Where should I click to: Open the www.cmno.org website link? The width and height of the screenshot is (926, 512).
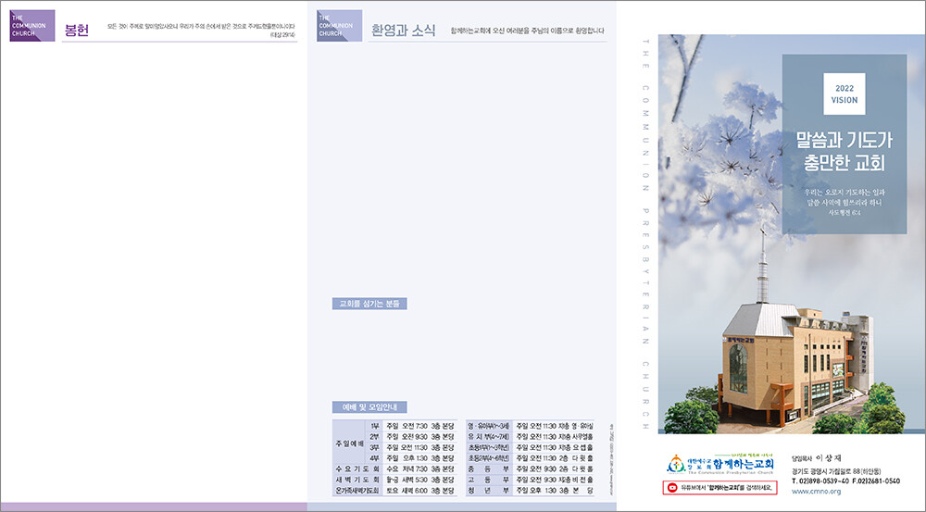[816, 492]
